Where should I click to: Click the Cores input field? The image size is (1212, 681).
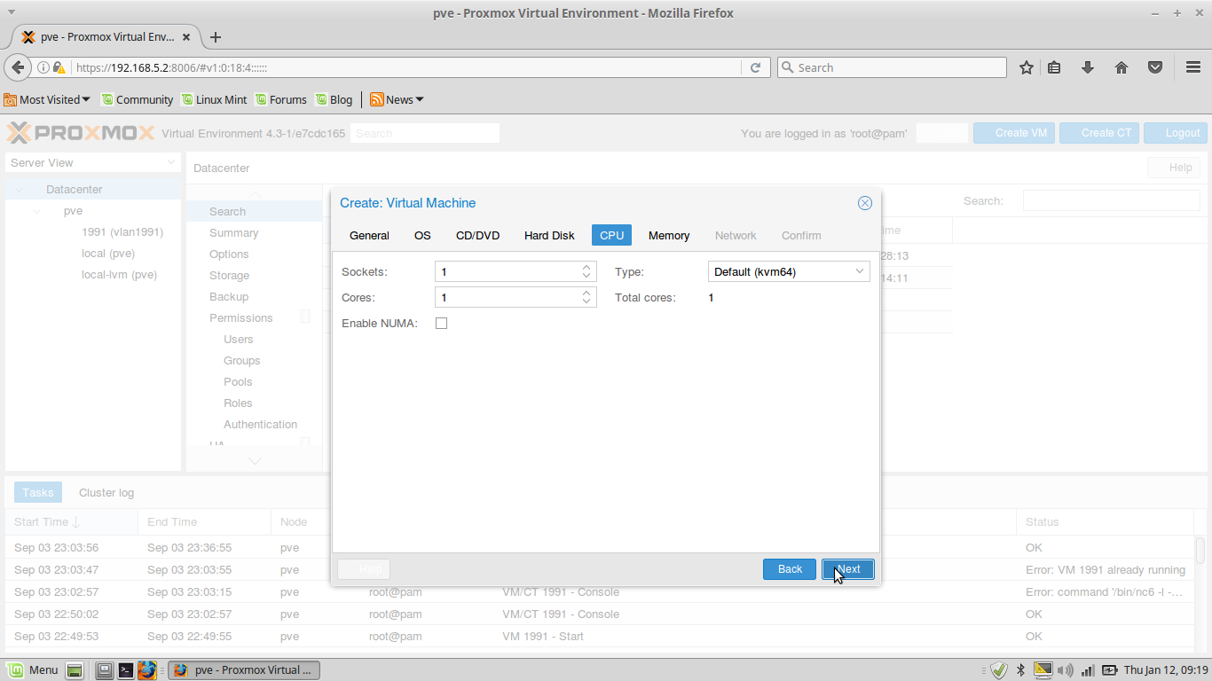[x=508, y=298]
